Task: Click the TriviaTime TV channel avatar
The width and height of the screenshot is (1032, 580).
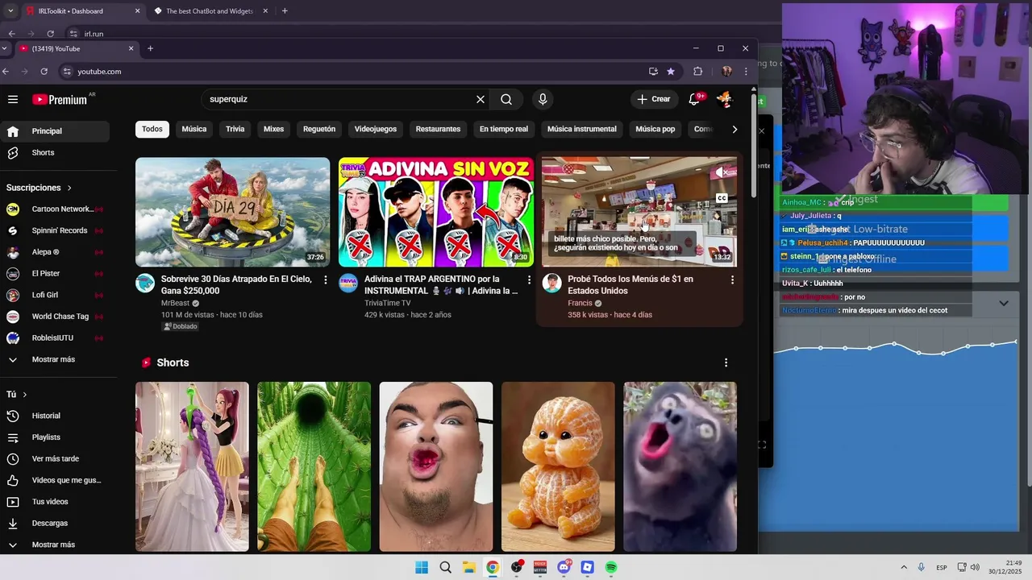Action: click(x=348, y=283)
